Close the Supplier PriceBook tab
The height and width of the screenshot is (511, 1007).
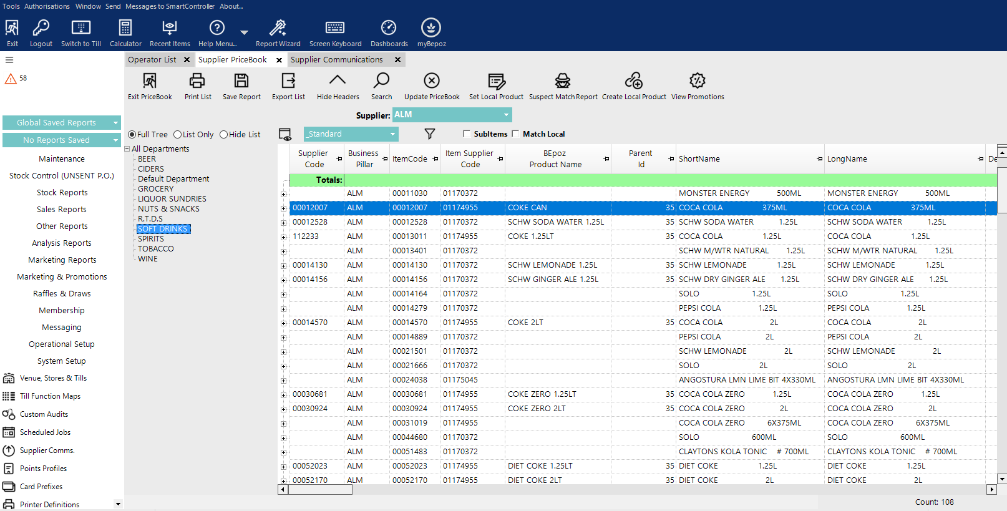click(279, 61)
